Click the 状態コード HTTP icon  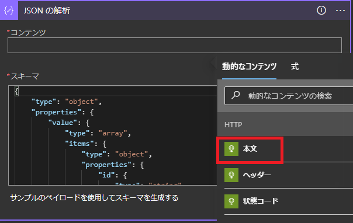pos(231,201)
